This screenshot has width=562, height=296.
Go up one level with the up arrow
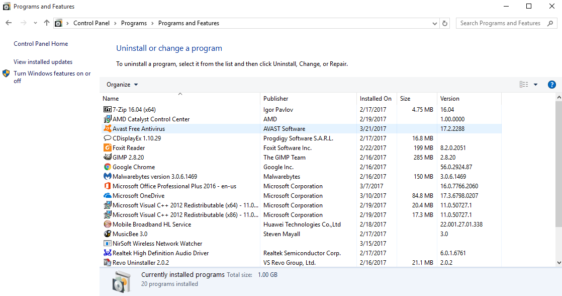pyautogui.click(x=47, y=23)
